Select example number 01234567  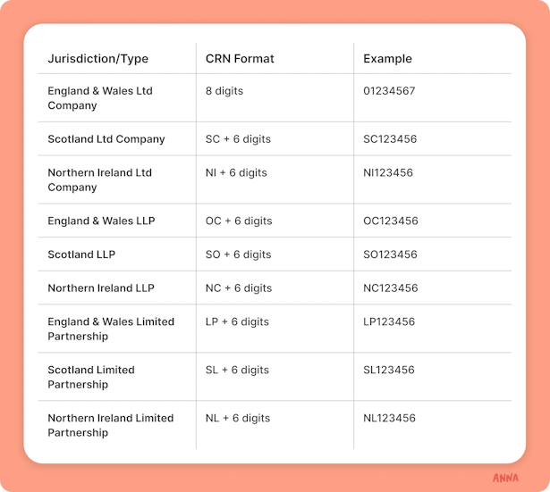(389, 91)
